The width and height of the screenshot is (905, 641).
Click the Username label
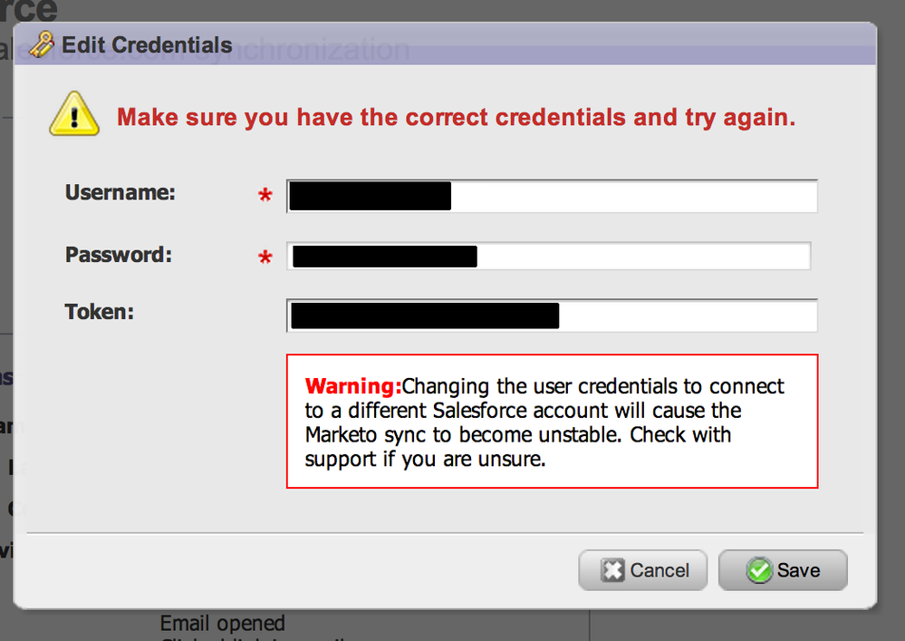pyautogui.click(x=120, y=192)
